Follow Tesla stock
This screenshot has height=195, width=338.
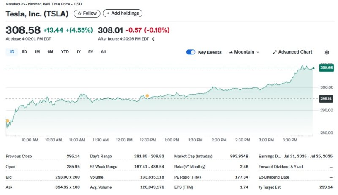coord(87,14)
